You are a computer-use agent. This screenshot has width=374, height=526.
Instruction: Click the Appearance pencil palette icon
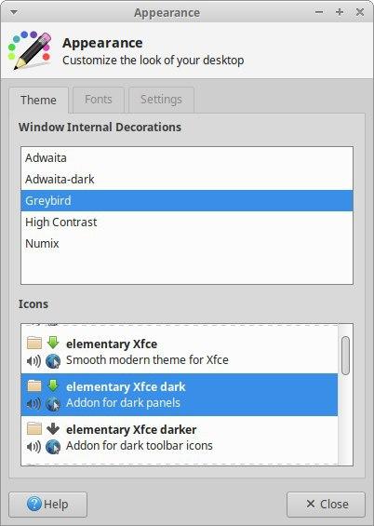coord(30,50)
